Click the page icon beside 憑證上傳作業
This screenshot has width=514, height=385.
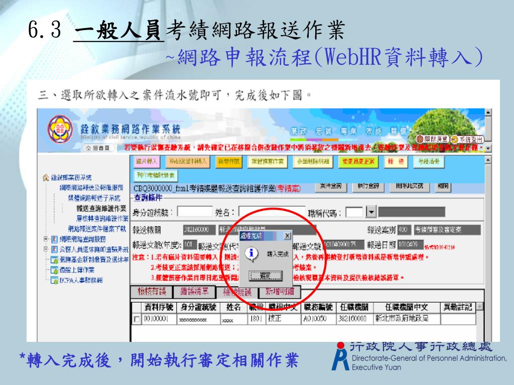pyautogui.click(x=54, y=270)
